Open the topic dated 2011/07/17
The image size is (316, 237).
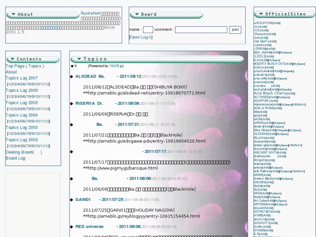pyautogui.click(x=154, y=151)
